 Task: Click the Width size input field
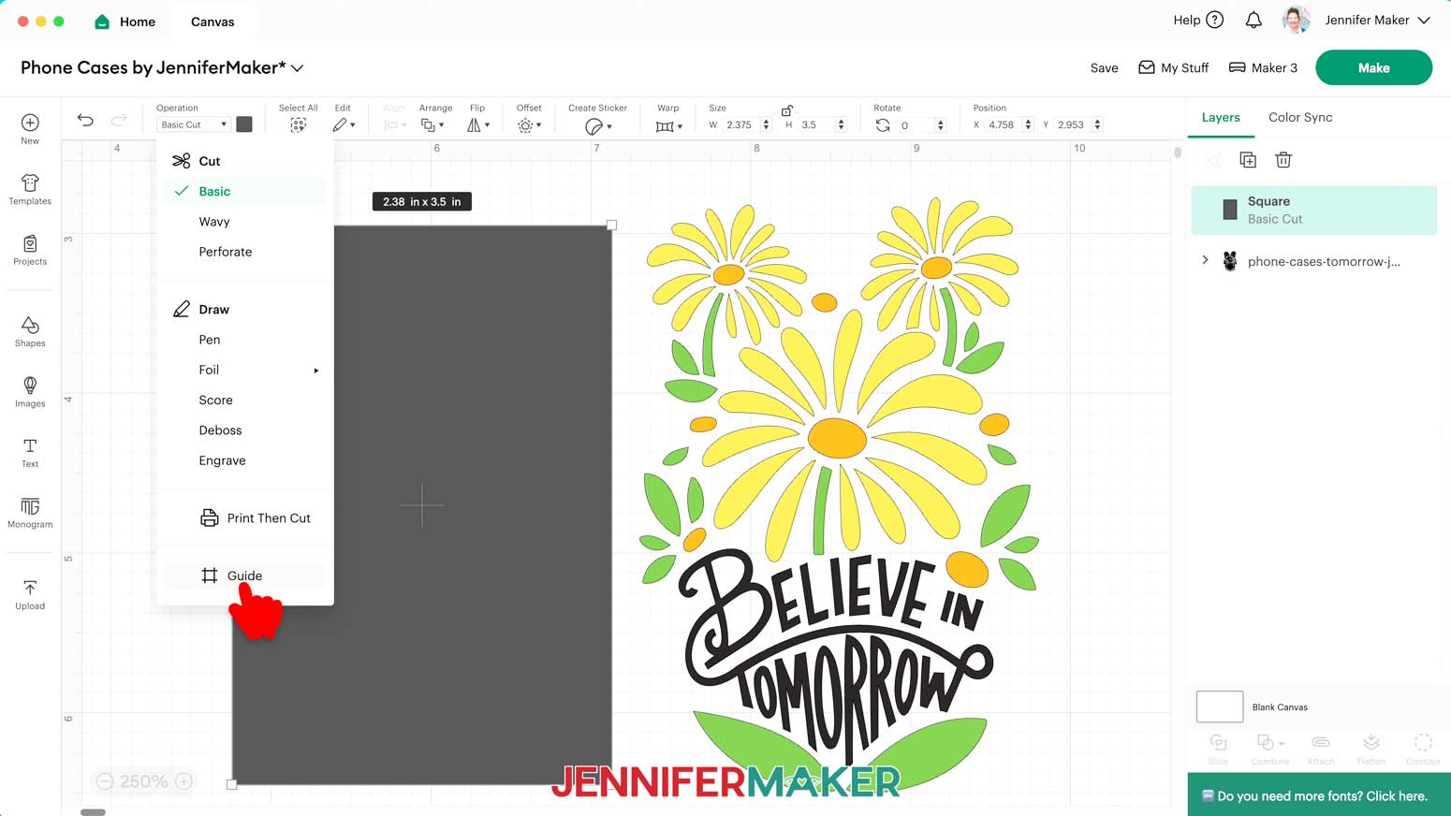740,124
